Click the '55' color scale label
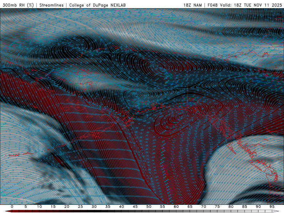 click(x=163, y=207)
